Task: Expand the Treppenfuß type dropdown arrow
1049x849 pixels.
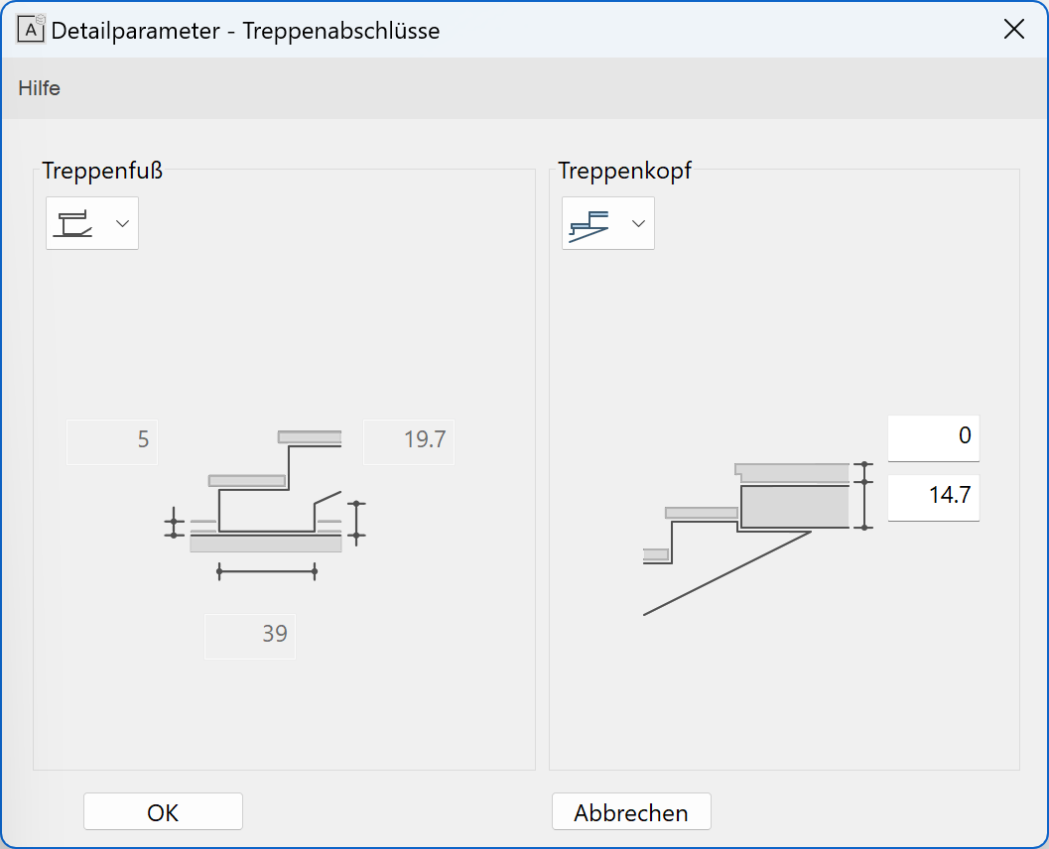Action: pos(123,223)
